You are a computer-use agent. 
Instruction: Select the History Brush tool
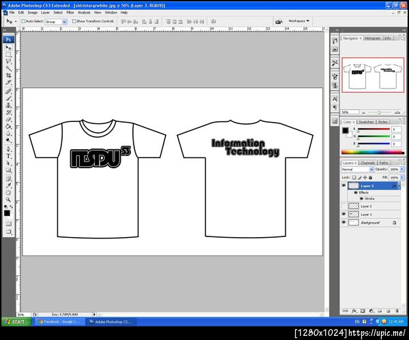pyautogui.click(x=8, y=112)
